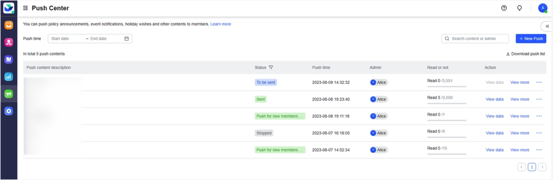Image resolution: width=553 pixels, height=180 pixels.
Task: Click the lightbulb tips icon
Action: 519,8
